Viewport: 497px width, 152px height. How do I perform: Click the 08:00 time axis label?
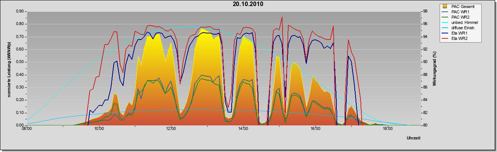click(x=27, y=128)
